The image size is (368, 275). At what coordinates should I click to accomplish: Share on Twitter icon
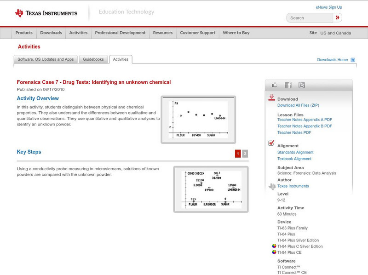pyautogui.click(x=302, y=85)
